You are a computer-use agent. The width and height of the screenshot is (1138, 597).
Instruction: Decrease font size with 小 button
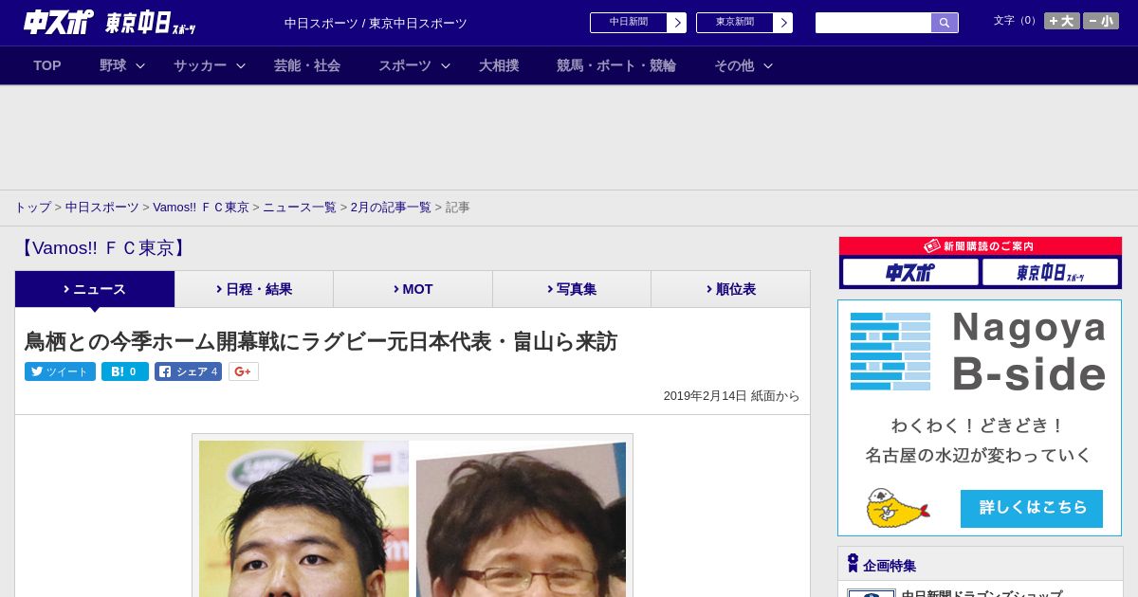click(1101, 21)
